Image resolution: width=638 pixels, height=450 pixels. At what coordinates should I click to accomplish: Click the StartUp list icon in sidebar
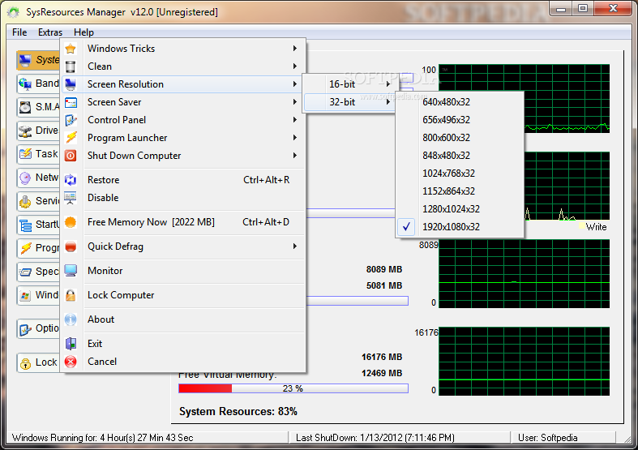pos(25,225)
